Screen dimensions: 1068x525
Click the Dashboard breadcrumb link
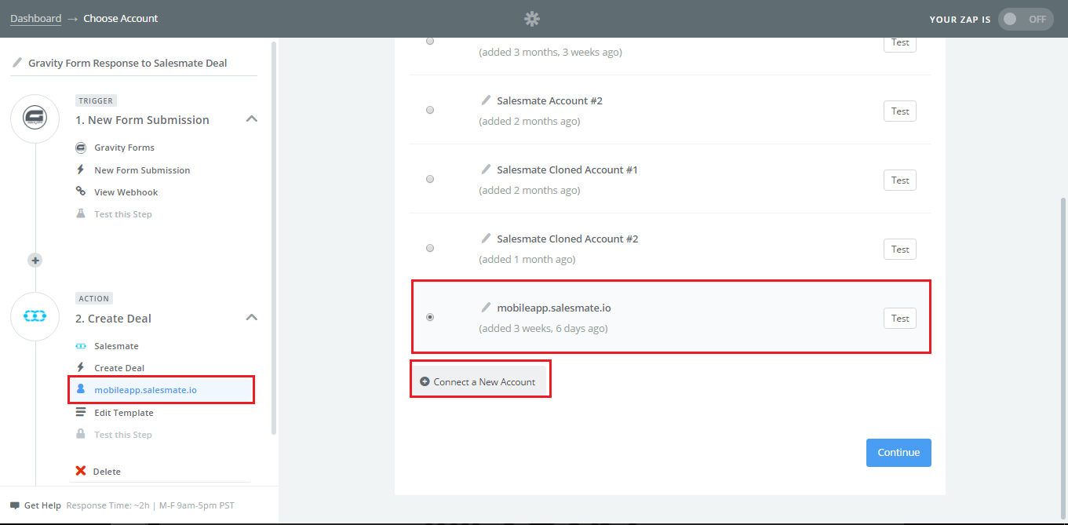click(x=35, y=18)
